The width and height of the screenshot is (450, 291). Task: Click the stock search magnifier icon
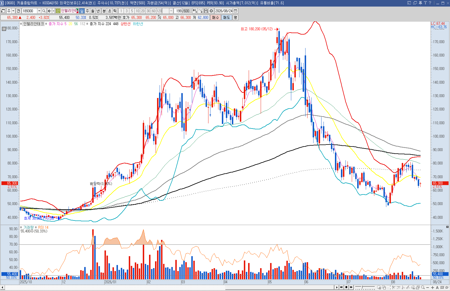click(44, 11)
